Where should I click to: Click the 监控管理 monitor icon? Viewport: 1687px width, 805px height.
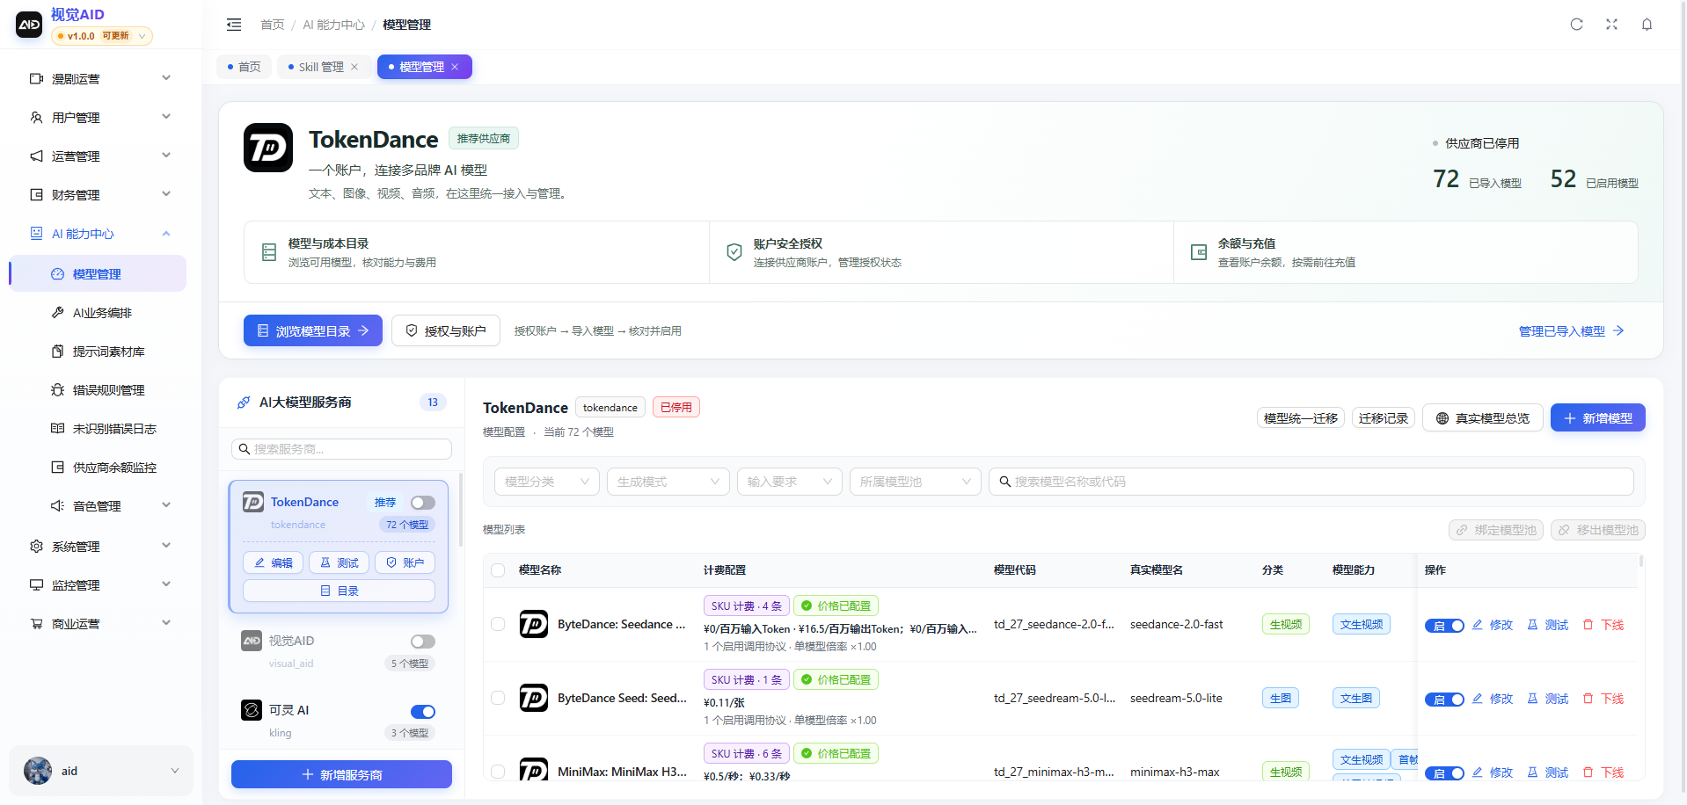(x=36, y=585)
